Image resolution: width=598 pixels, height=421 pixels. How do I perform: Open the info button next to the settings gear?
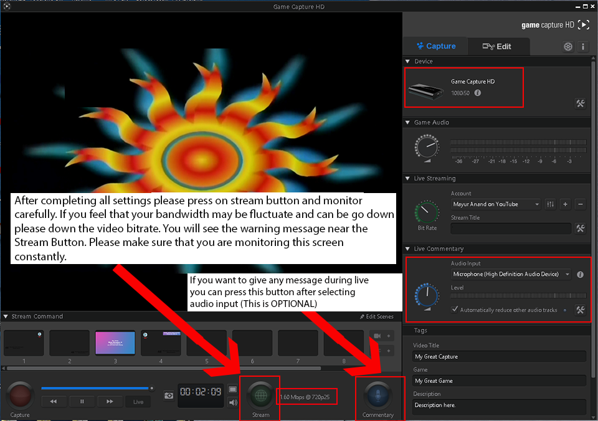583,47
